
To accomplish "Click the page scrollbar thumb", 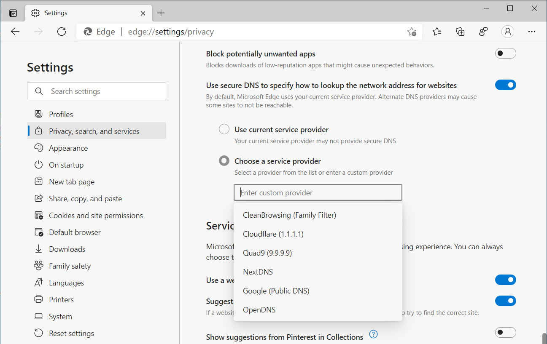I will coord(544,339).
